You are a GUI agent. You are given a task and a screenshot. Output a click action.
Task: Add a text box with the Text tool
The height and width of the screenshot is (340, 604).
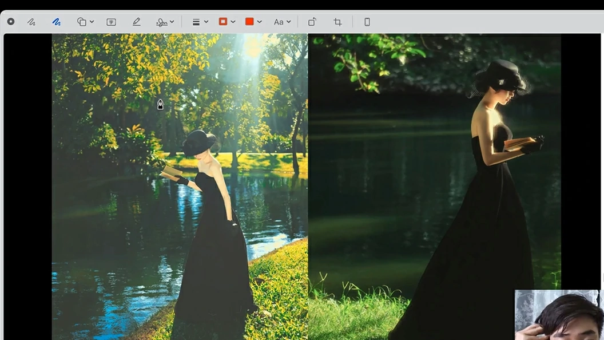111,22
